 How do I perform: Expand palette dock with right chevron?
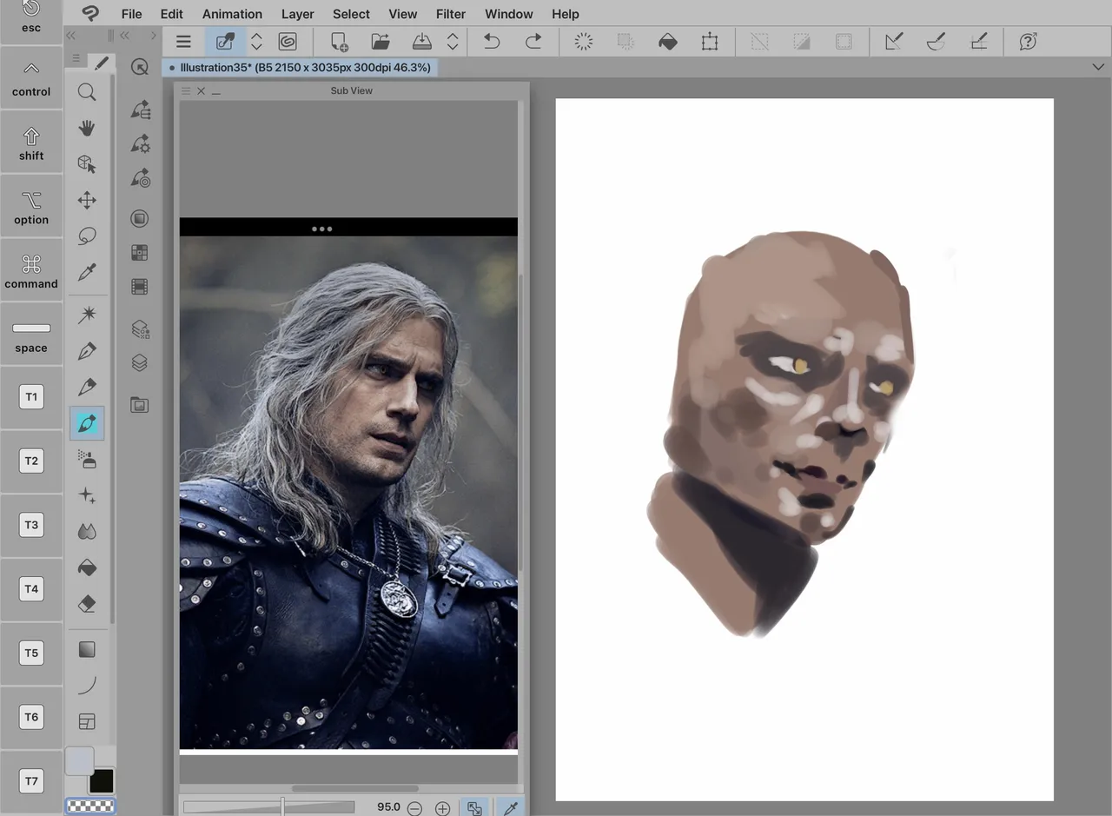tap(154, 36)
